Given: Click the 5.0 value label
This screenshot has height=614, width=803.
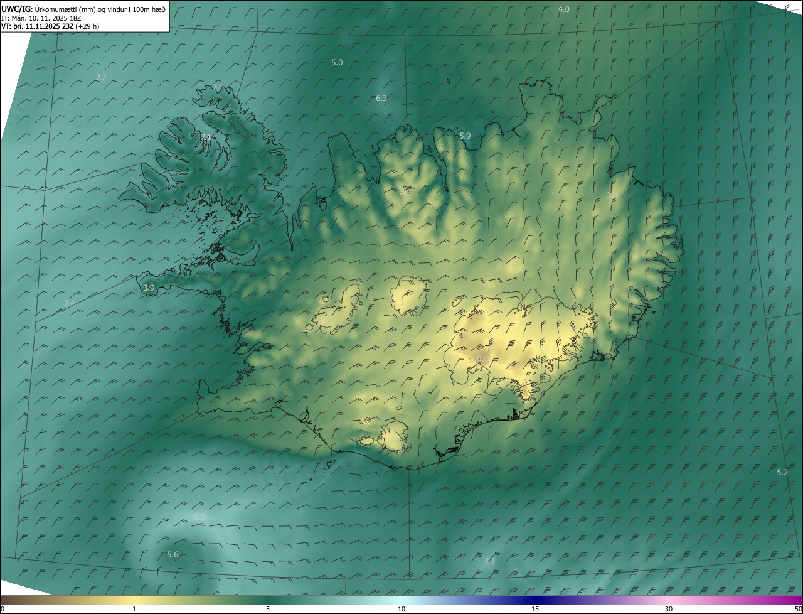Looking at the screenshot, I should (337, 62).
